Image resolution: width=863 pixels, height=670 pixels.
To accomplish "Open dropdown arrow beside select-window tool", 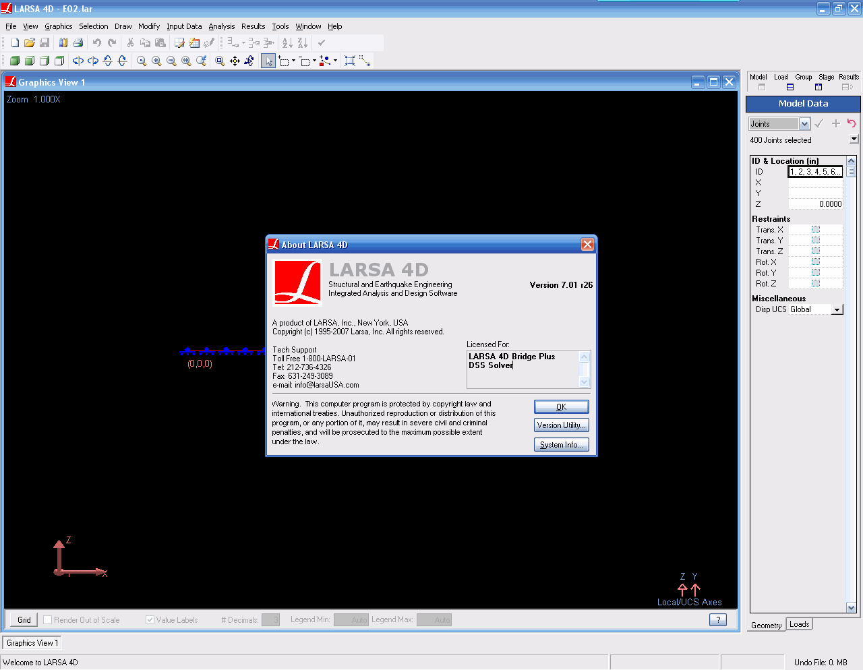I will (x=293, y=61).
